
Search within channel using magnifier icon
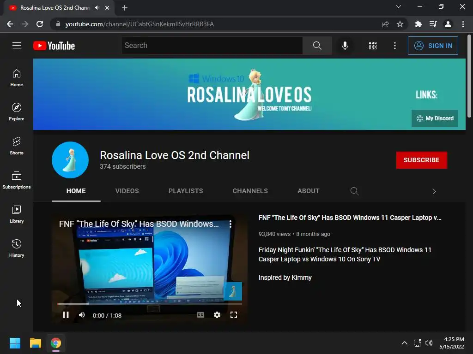click(354, 191)
